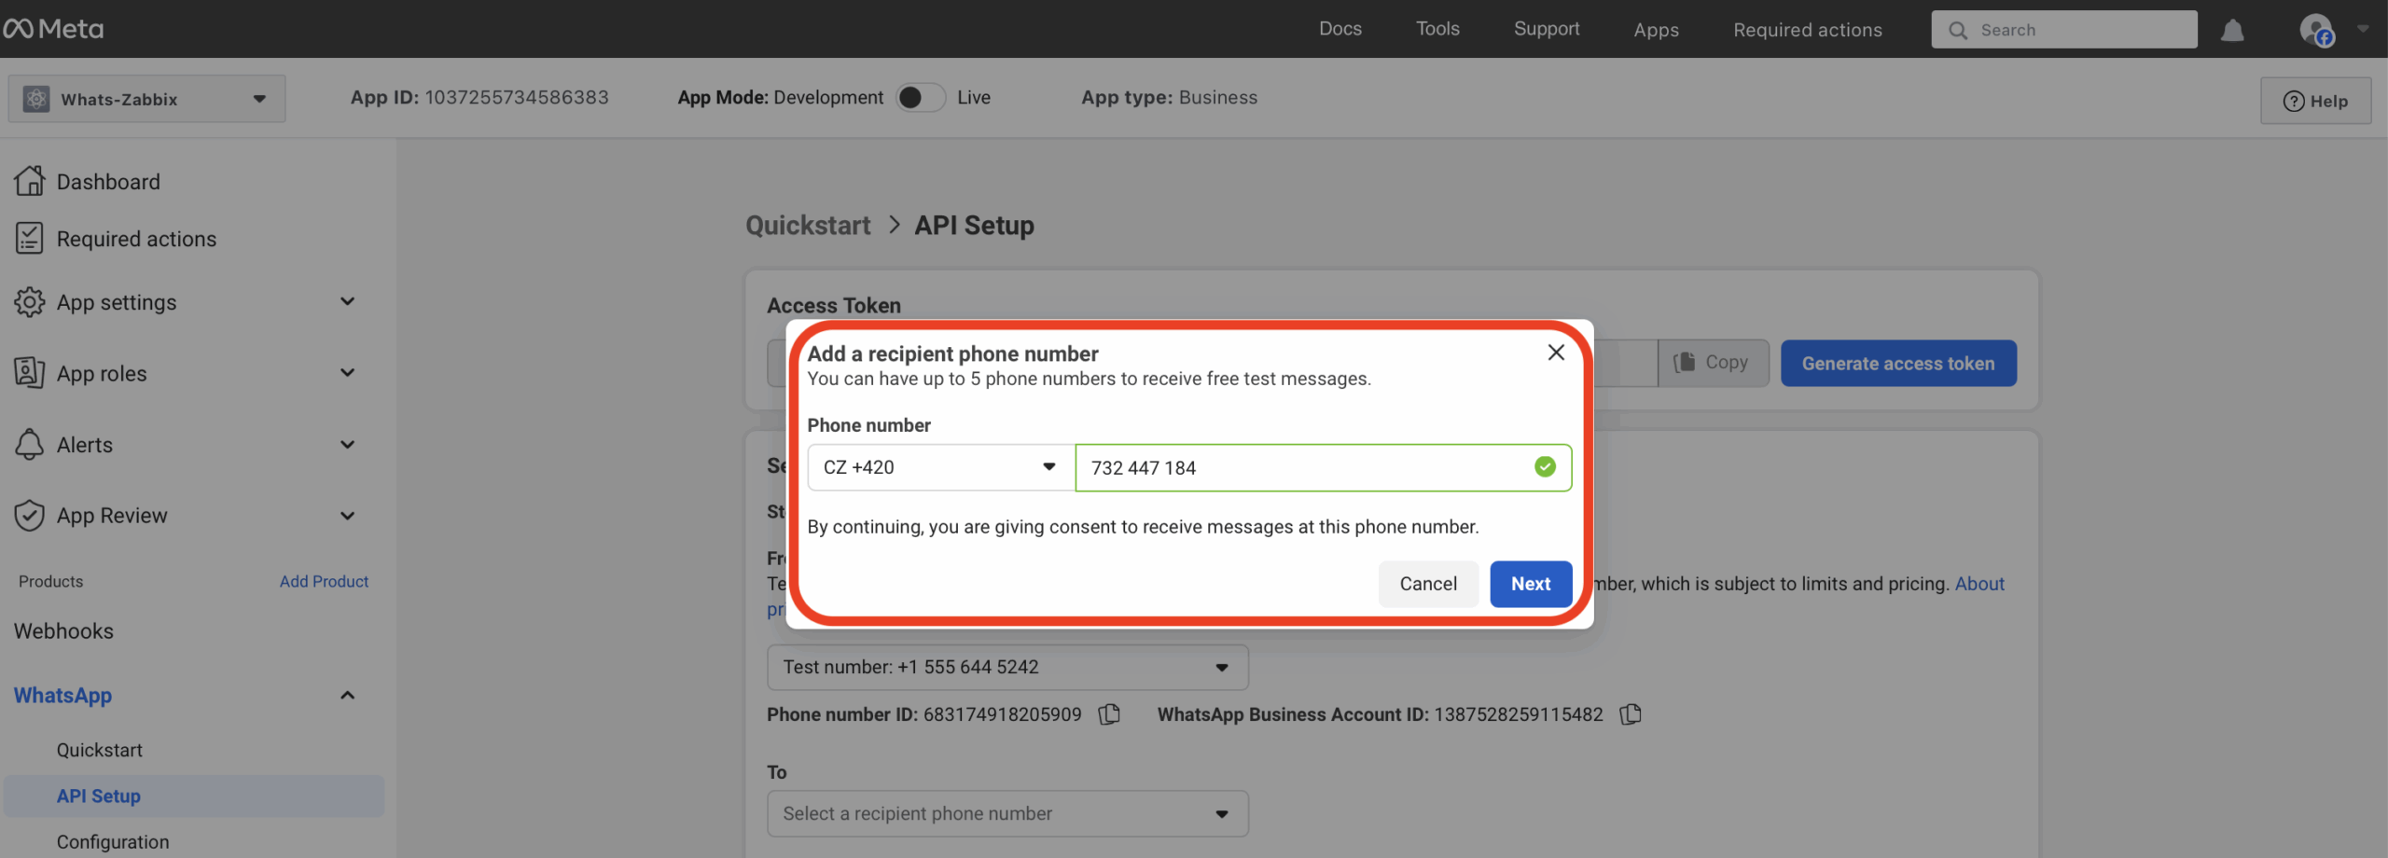Click the Required actions checklist icon

click(x=29, y=239)
